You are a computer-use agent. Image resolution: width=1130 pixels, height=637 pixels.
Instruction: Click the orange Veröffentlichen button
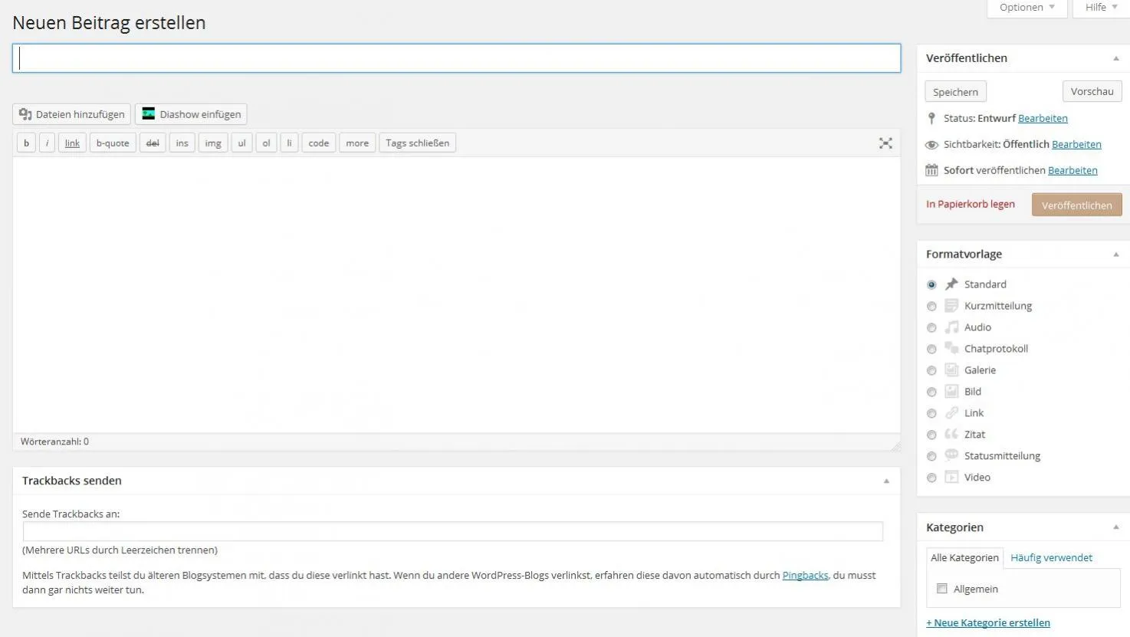click(x=1076, y=205)
